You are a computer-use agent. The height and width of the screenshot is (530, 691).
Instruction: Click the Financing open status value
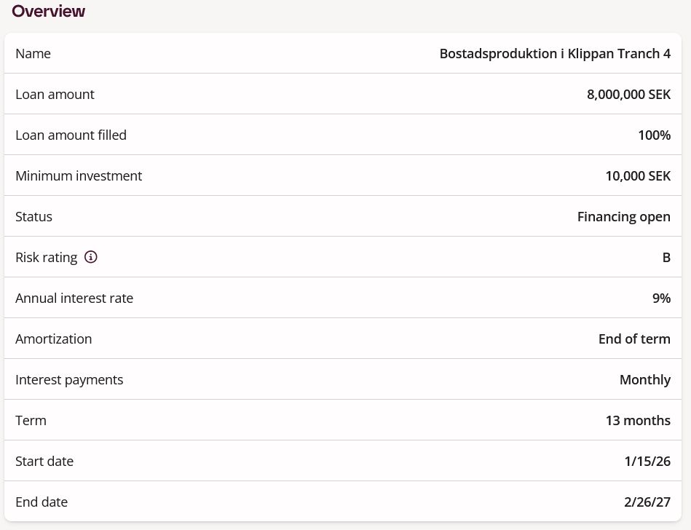pyautogui.click(x=623, y=217)
